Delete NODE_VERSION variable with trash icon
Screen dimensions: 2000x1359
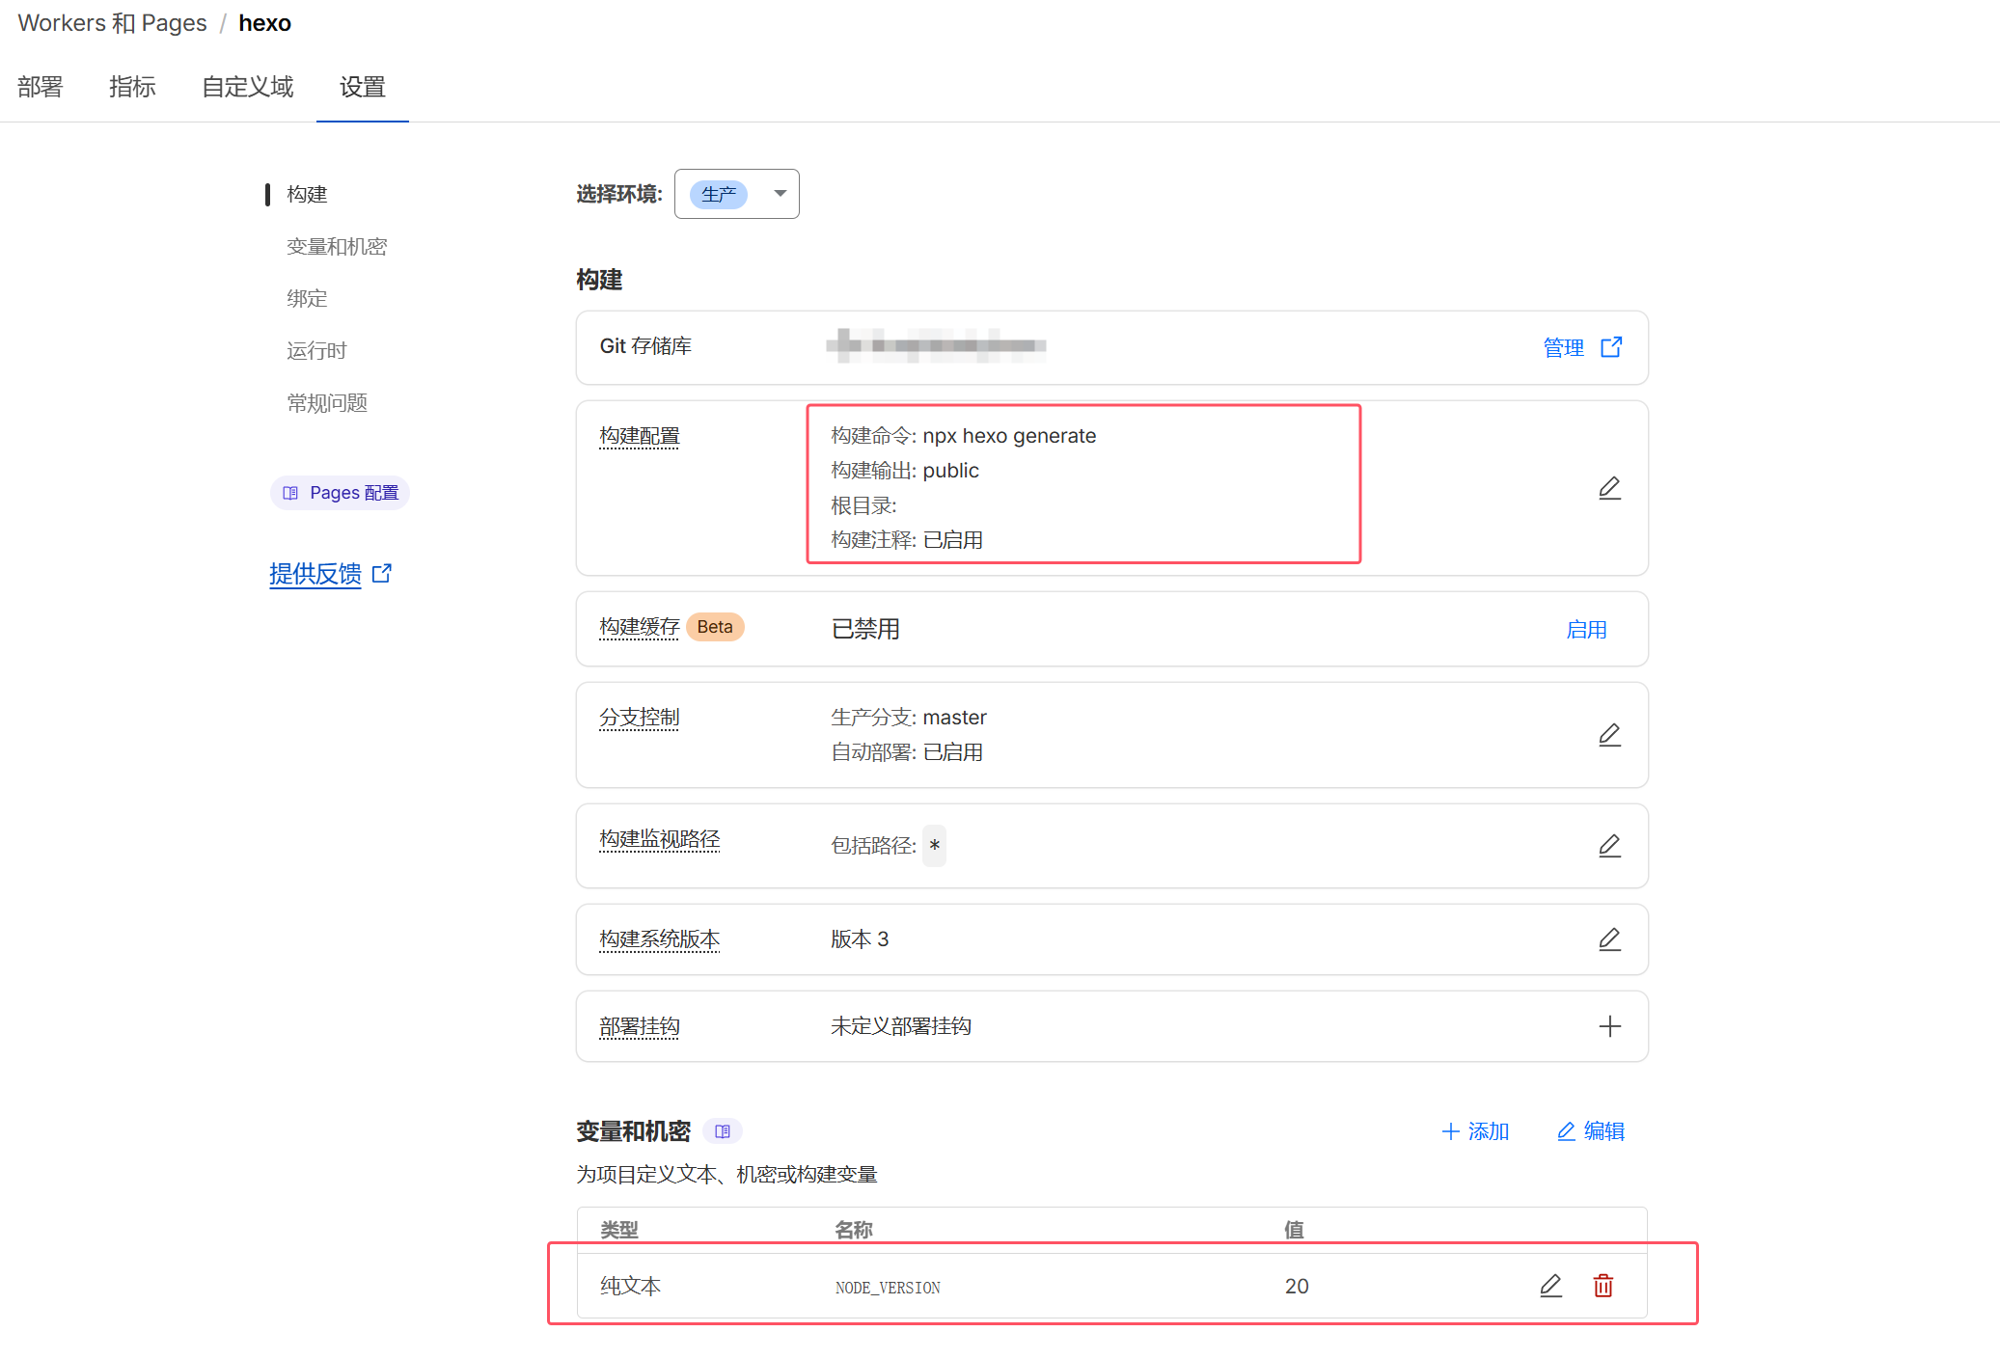pos(1603,1286)
